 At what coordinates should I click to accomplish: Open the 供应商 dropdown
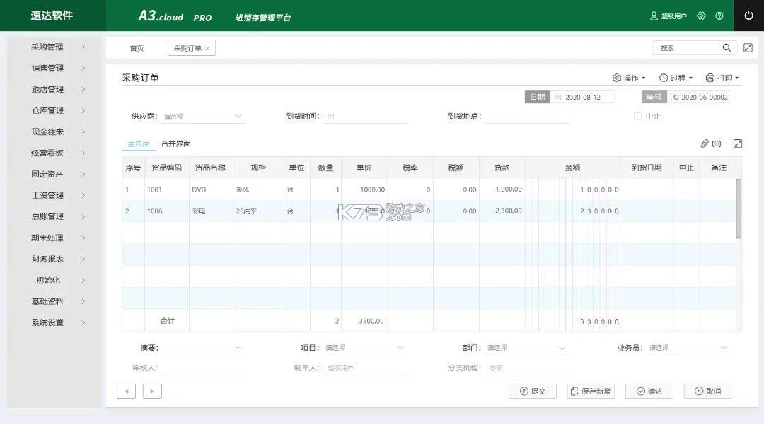[x=202, y=117]
